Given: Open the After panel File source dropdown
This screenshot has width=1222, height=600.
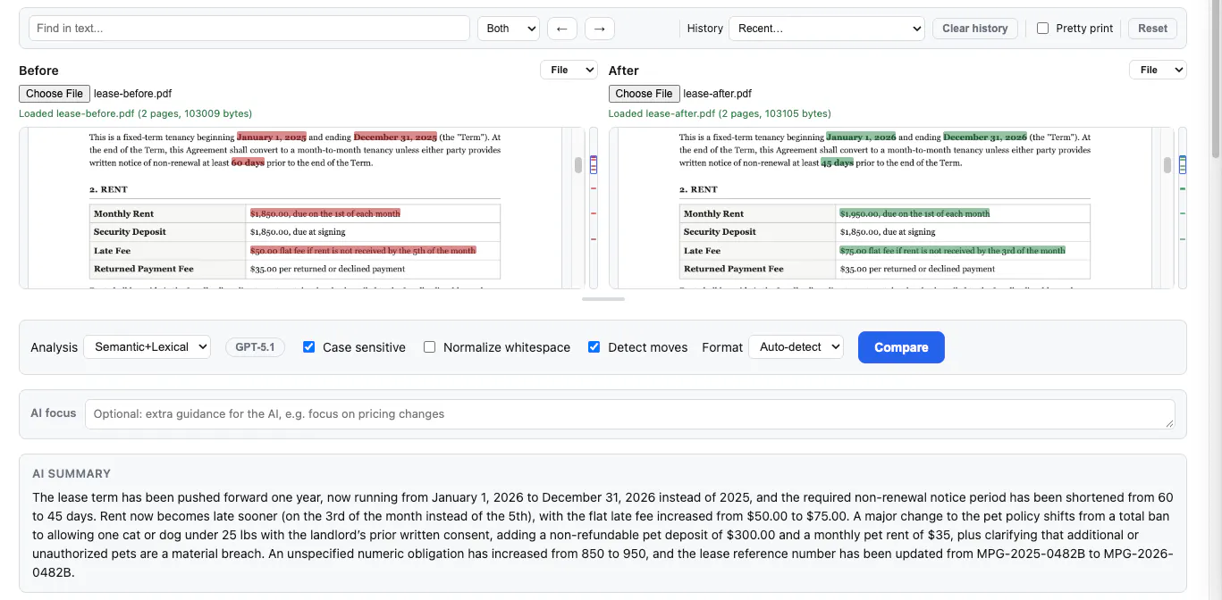Looking at the screenshot, I should point(1158,70).
